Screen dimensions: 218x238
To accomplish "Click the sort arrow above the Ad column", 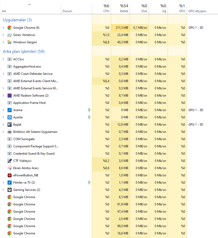I will click(30, 5).
